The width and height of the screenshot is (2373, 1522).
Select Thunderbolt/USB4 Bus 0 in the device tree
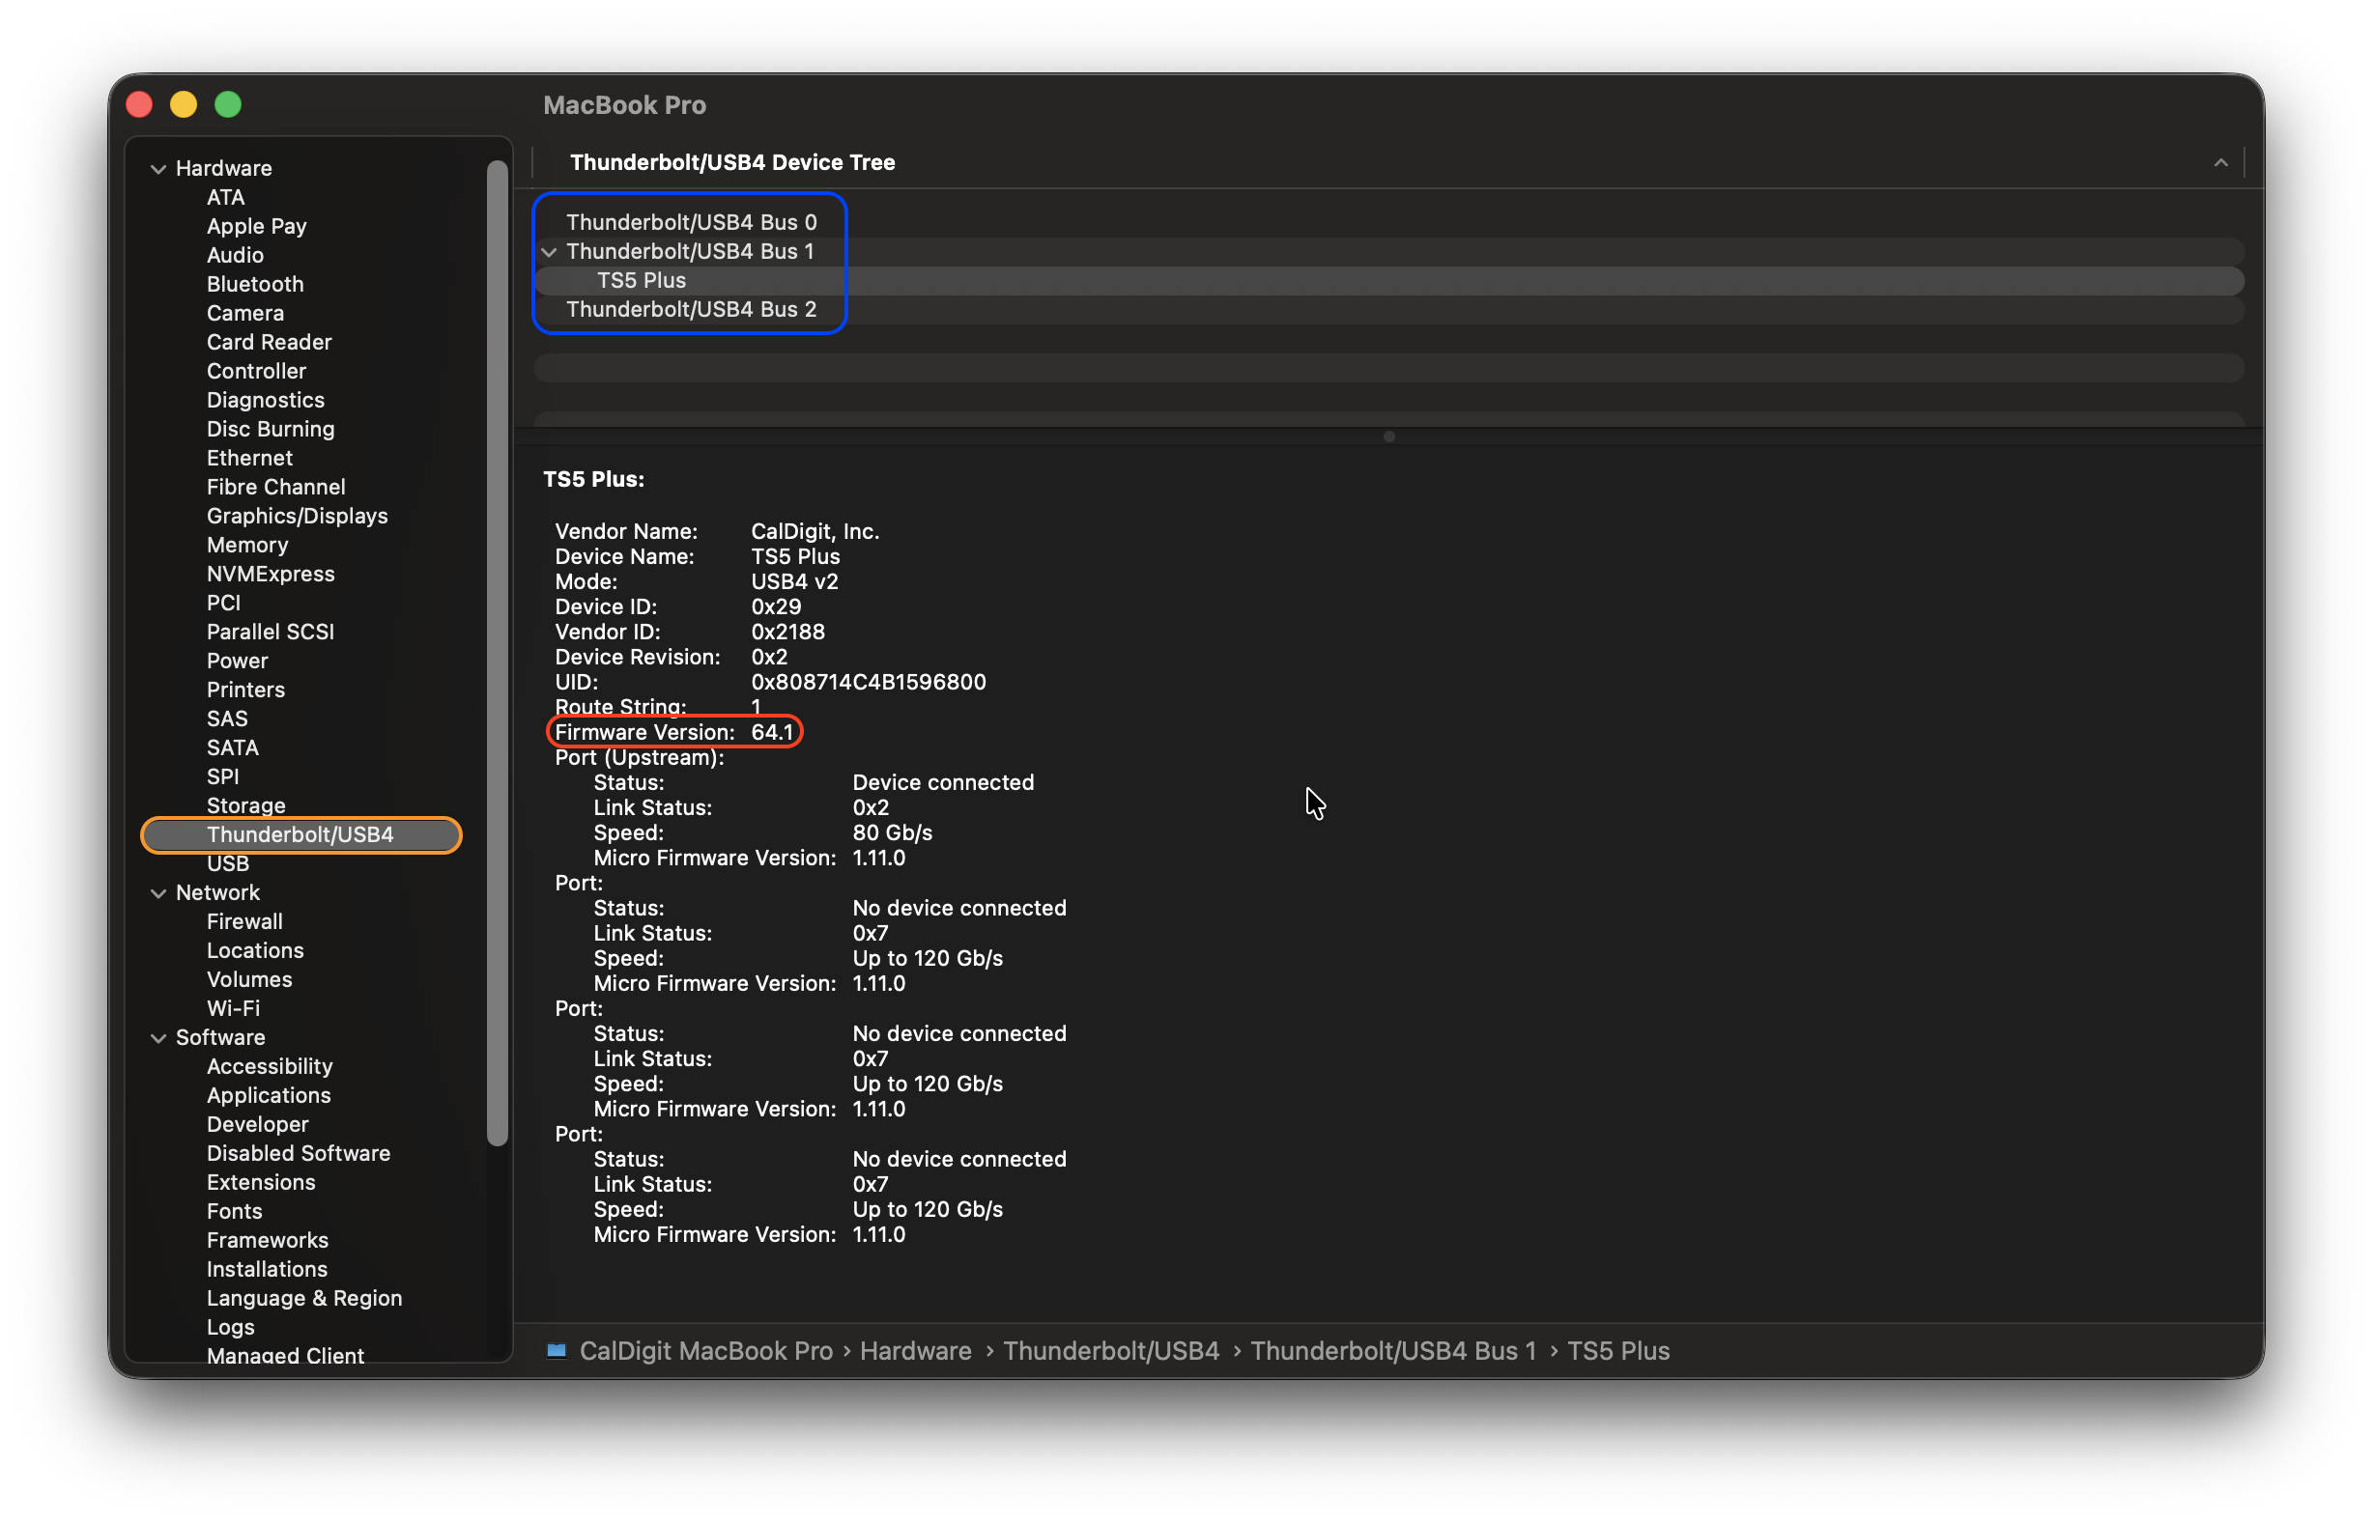691,221
